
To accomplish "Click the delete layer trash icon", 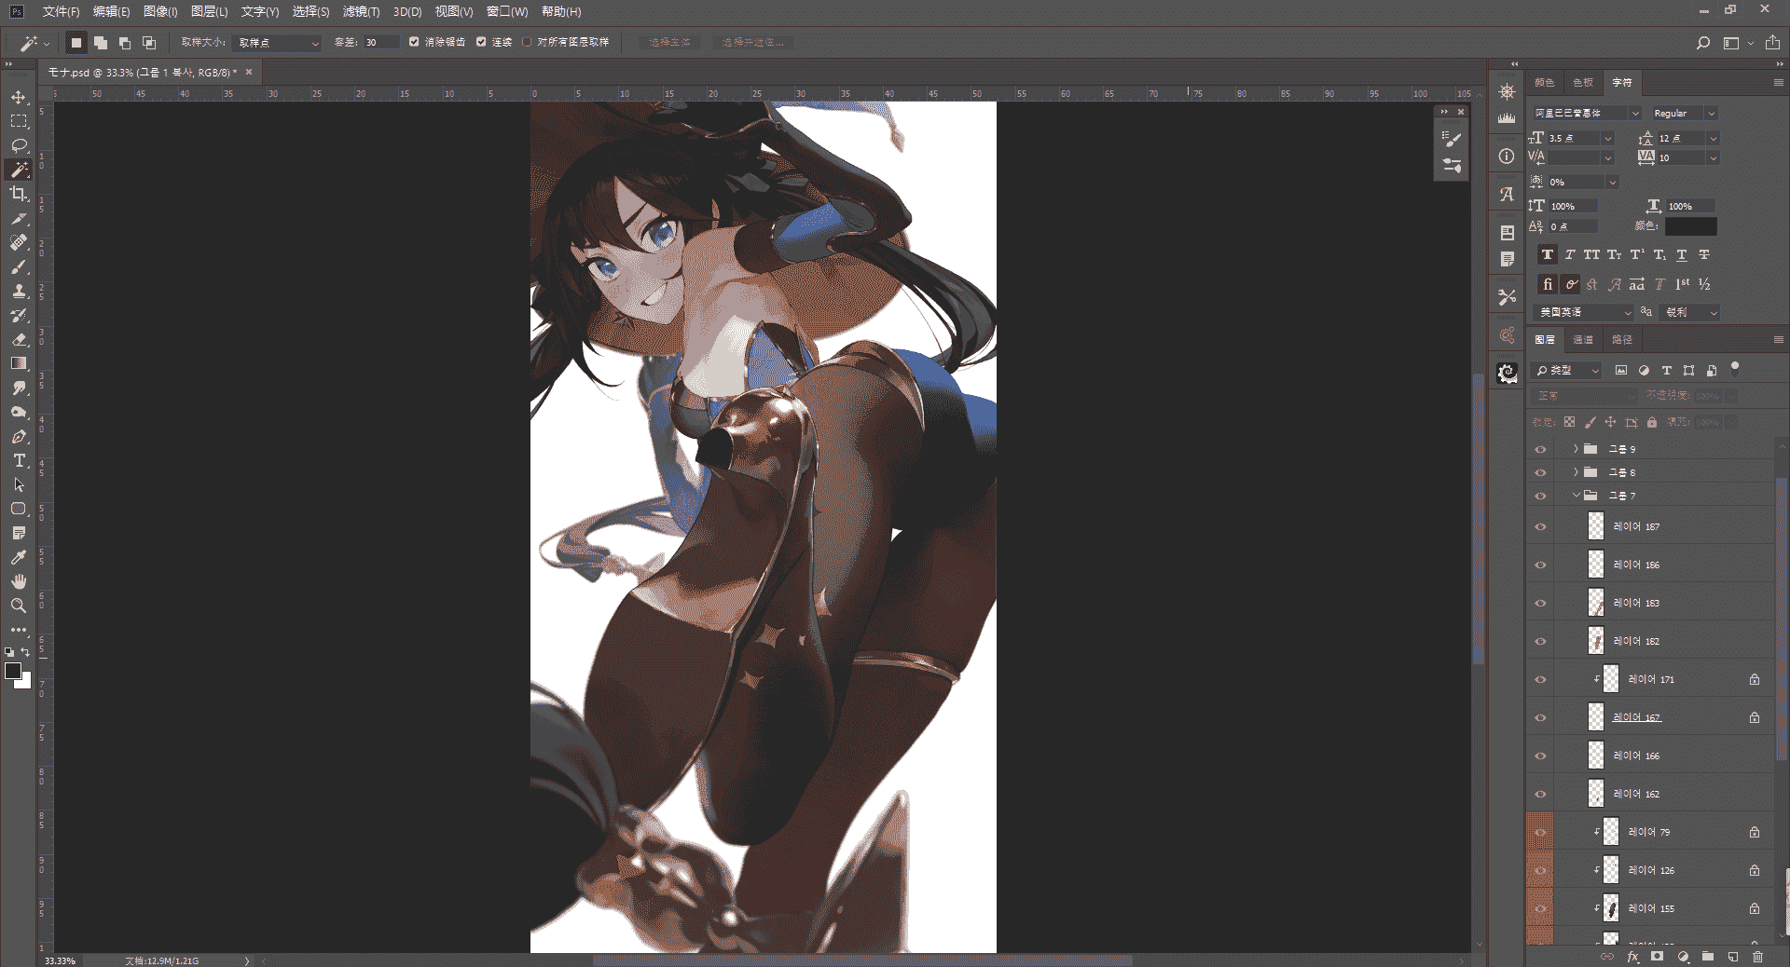I will 1757,957.
